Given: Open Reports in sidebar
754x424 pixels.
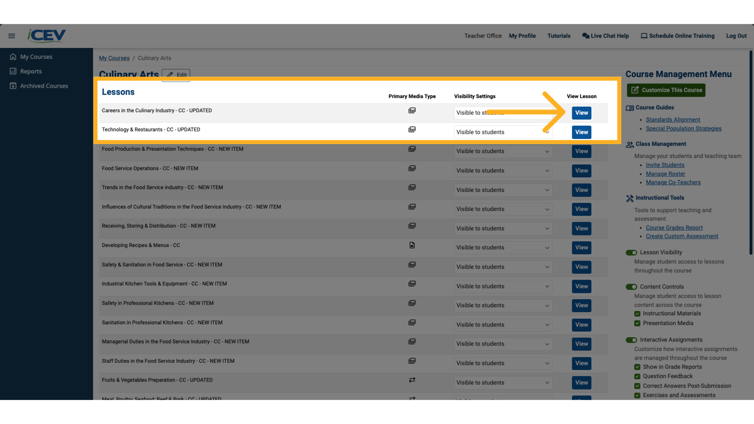Looking at the screenshot, I should point(31,71).
